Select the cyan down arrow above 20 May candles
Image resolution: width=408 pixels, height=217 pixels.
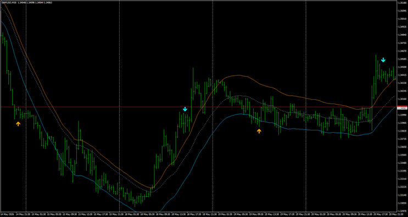383,60
